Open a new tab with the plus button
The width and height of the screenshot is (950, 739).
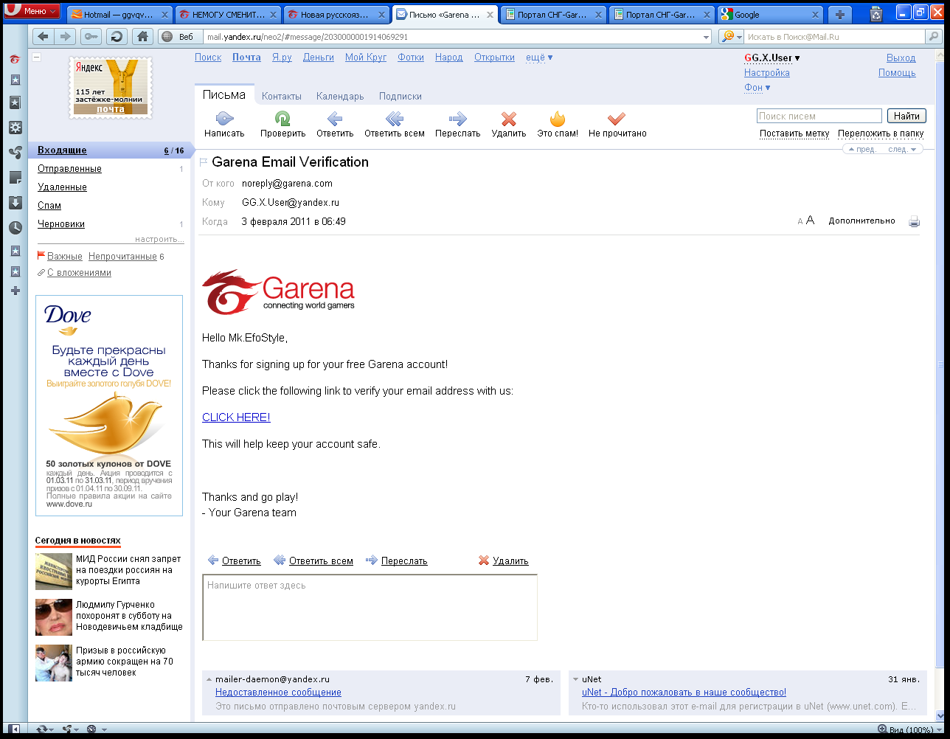(839, 15)
